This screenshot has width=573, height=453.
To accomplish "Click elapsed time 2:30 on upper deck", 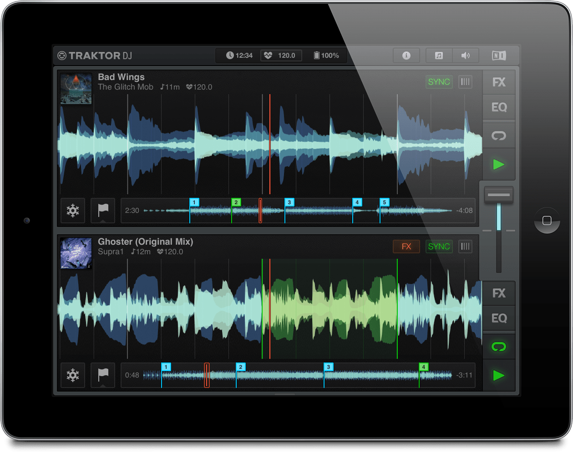I will coord(132,211).
